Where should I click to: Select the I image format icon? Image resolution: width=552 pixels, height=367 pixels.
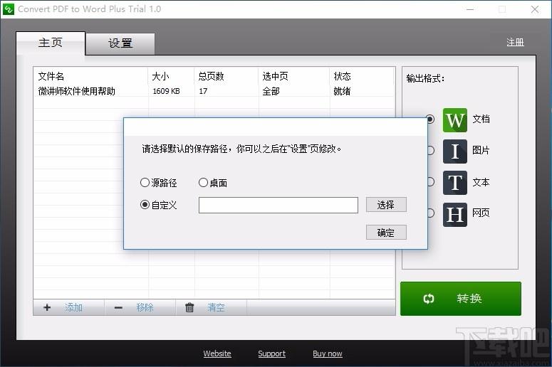pos(454,151)
